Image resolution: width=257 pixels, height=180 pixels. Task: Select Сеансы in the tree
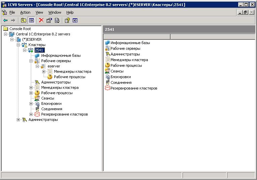[x=48, y=98]
